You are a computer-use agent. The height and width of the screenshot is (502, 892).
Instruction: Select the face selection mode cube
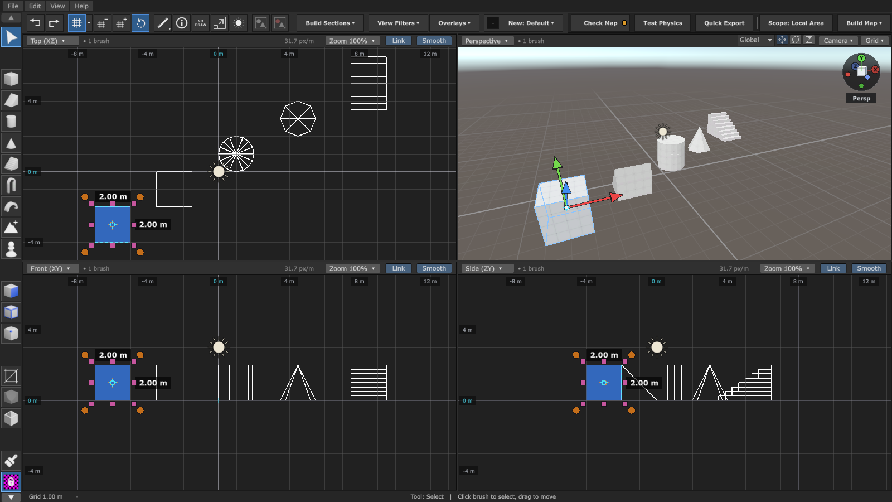[x=11, y=291]
